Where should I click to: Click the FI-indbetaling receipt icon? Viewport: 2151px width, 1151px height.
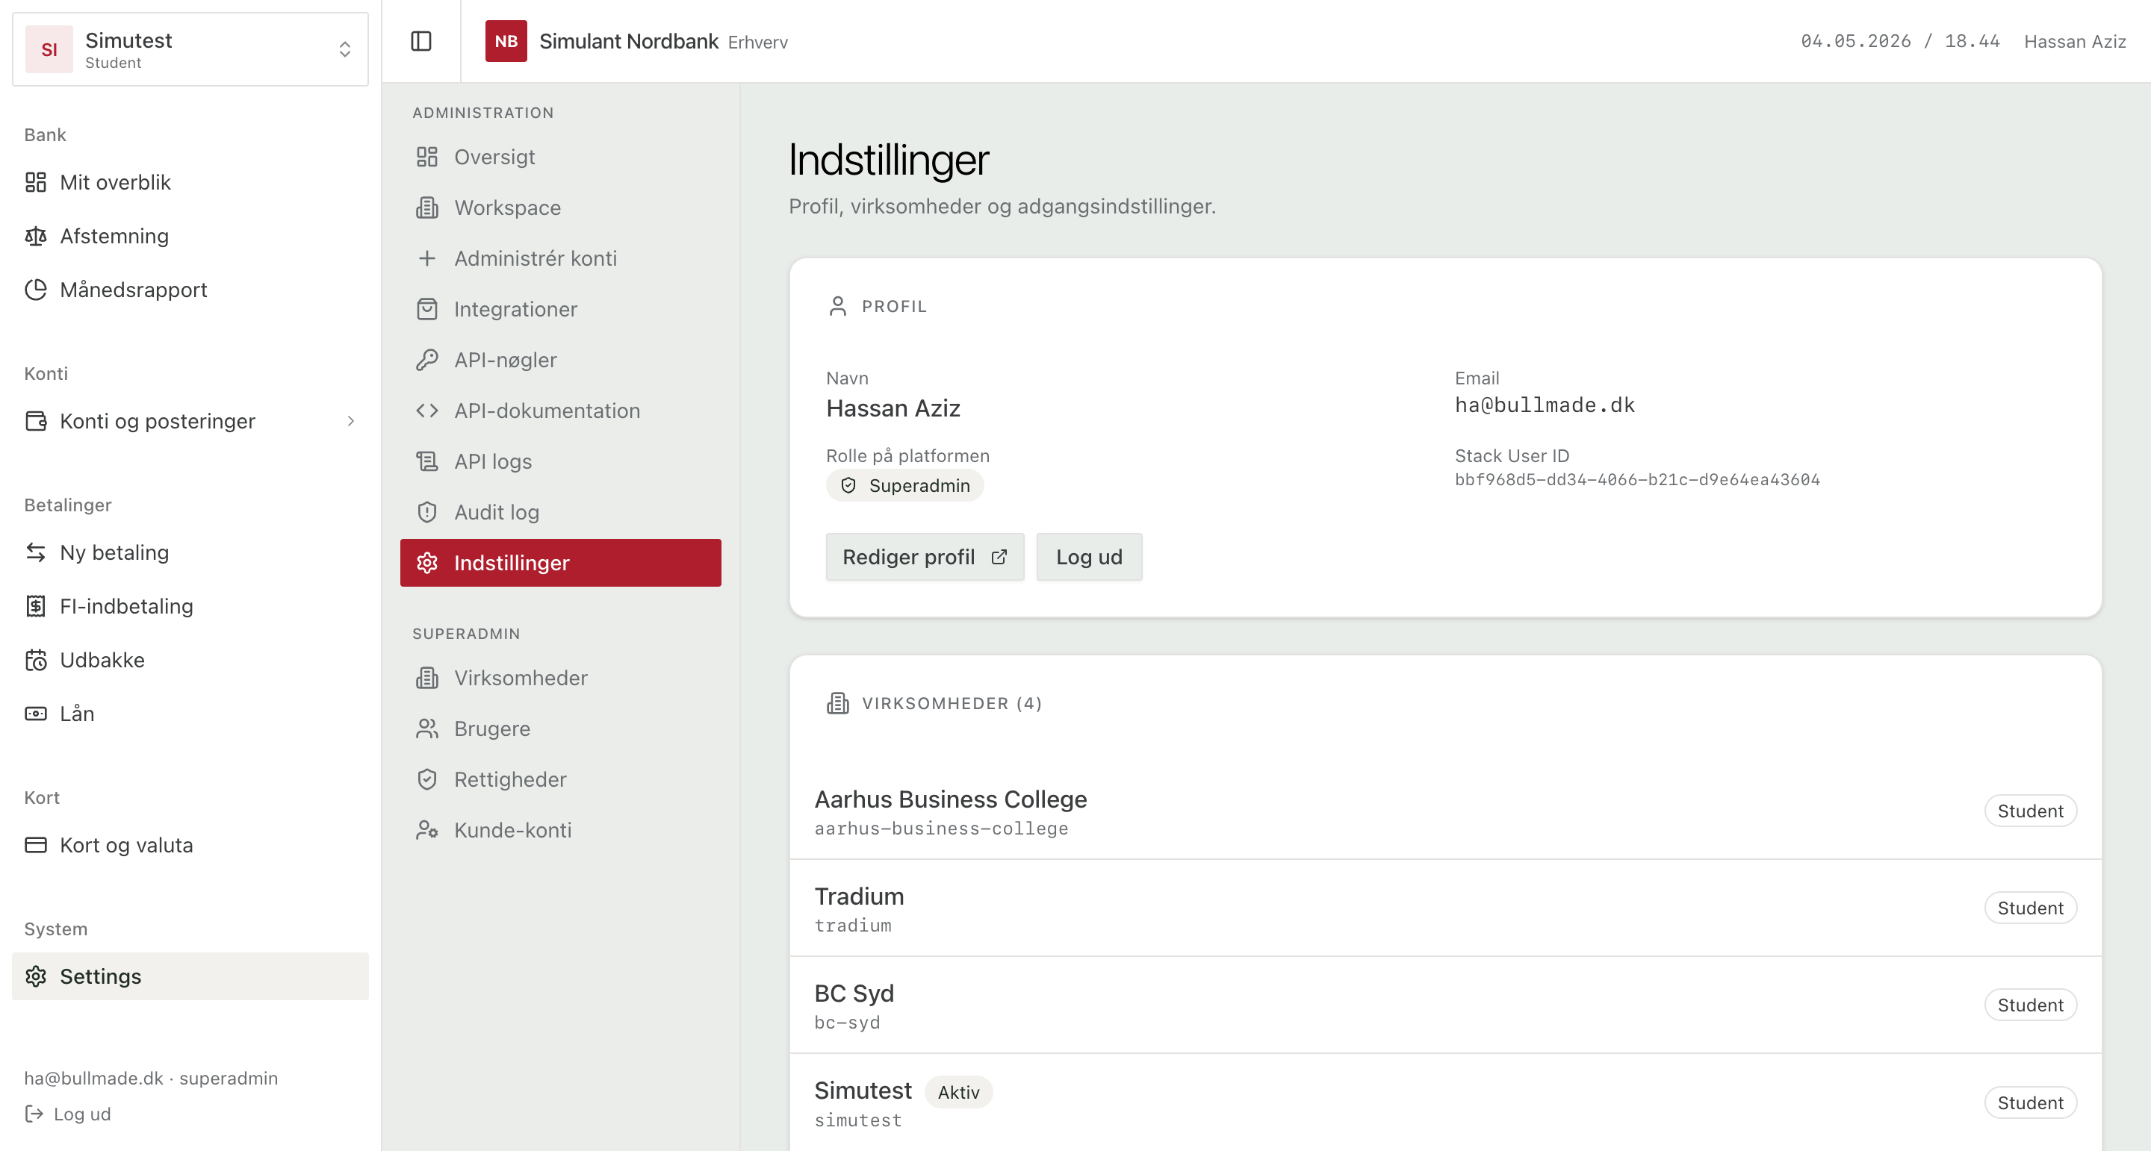tap(36, 606)
